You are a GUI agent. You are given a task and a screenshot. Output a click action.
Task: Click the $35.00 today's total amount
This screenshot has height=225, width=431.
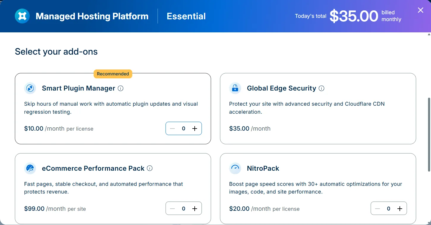pos(354,16)
